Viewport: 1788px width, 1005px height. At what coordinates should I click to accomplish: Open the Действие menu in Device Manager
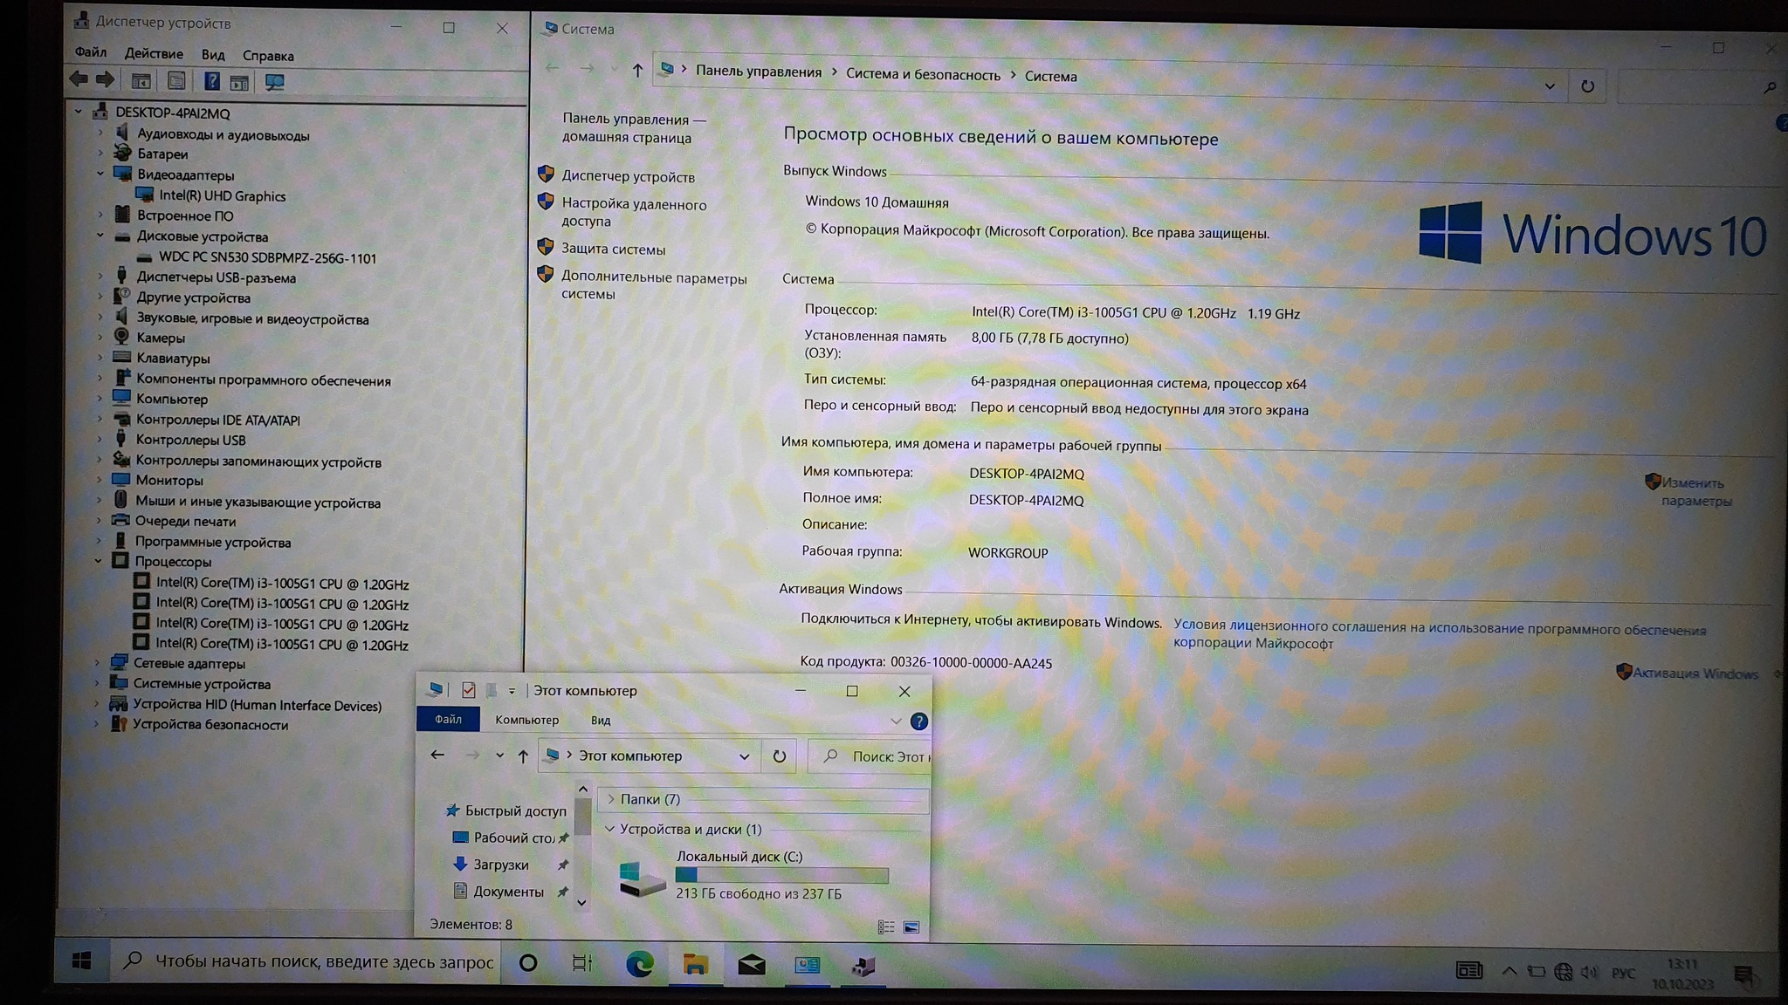pyautogui.click(x=154, y=54)
